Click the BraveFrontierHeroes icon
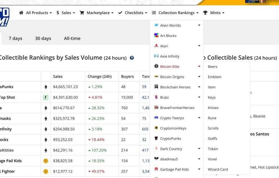This screenshot has height=178, width=279. [156, 107]
